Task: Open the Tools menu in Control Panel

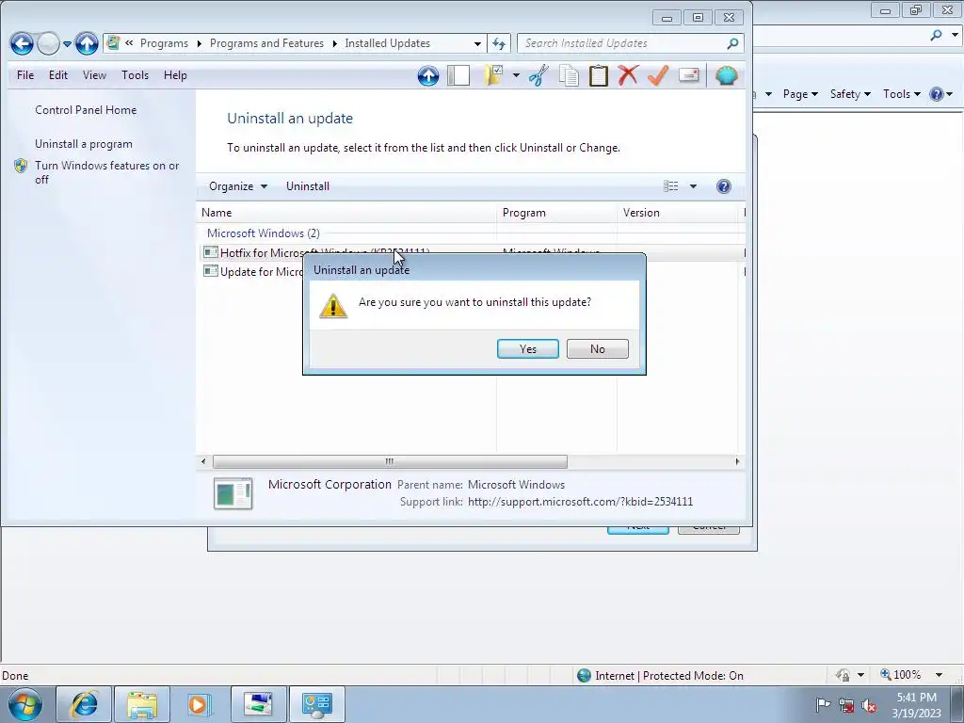Action: click(135, 75)
